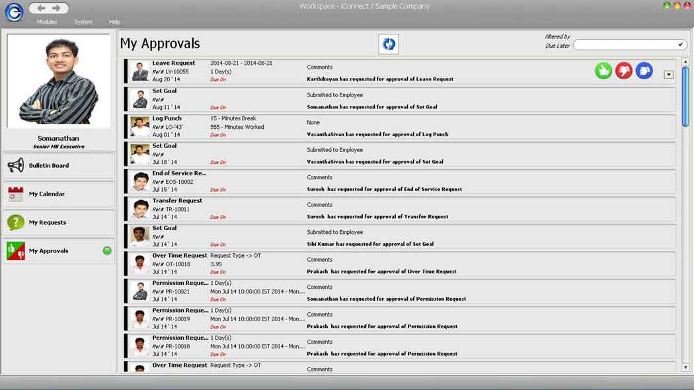
Task: Expand the Leave Request row dropdown arrow
Action: (x=668, y=75)
